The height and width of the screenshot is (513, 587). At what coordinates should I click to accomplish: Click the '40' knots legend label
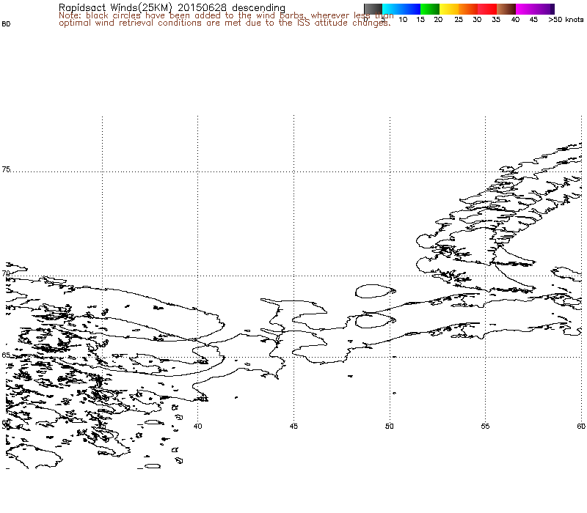(516, 20)
